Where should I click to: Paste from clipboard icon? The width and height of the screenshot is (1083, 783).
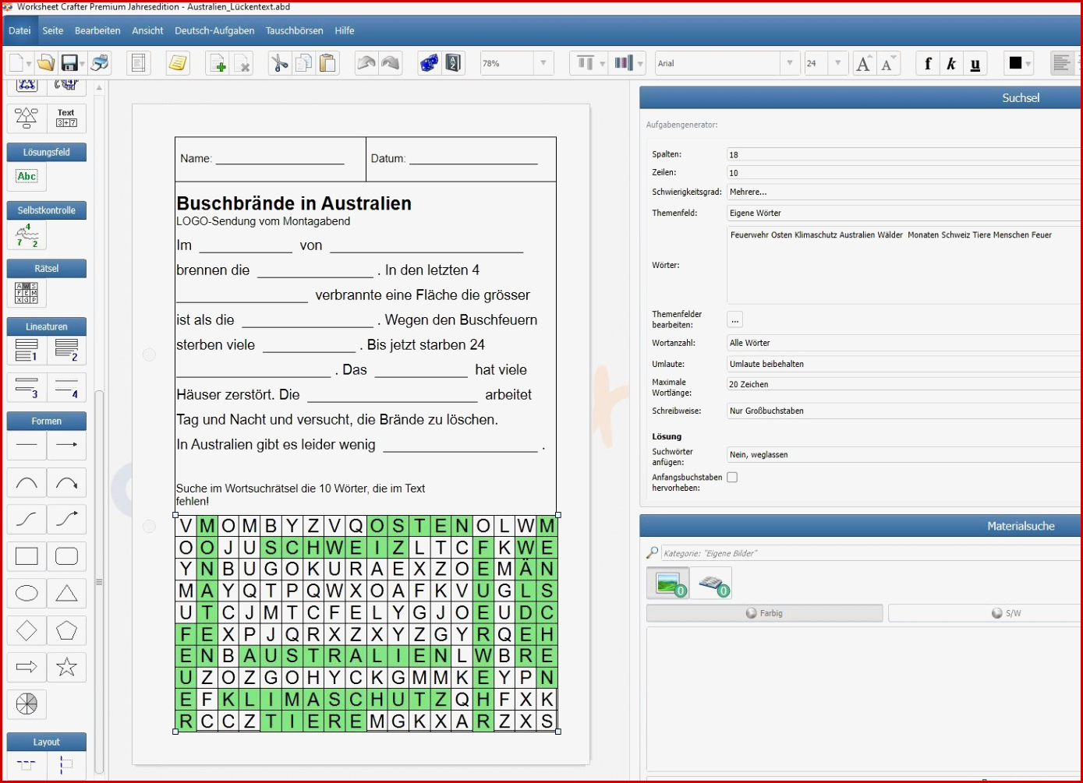coord(327,63)
